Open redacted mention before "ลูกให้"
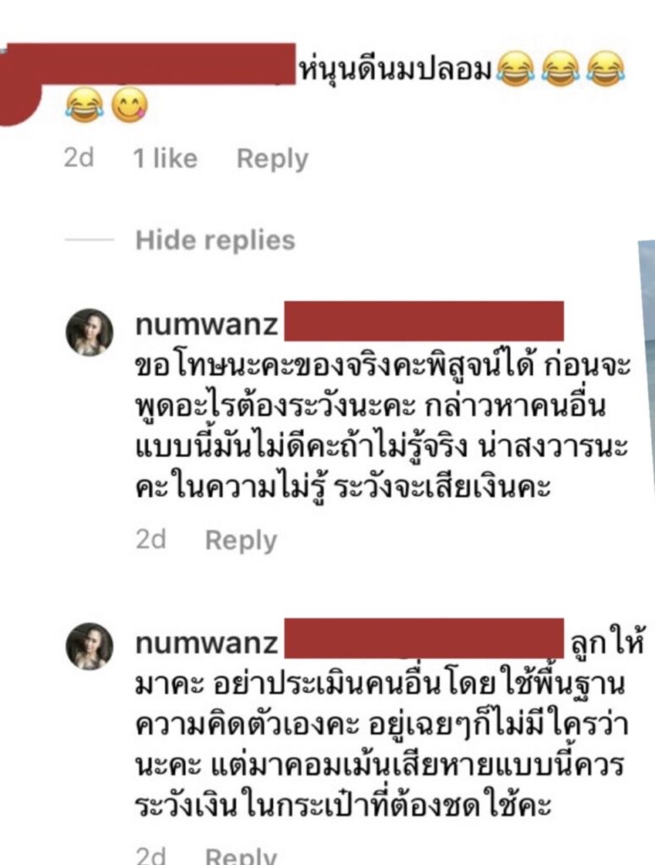655x865 pixels. [x=423, y=639]
